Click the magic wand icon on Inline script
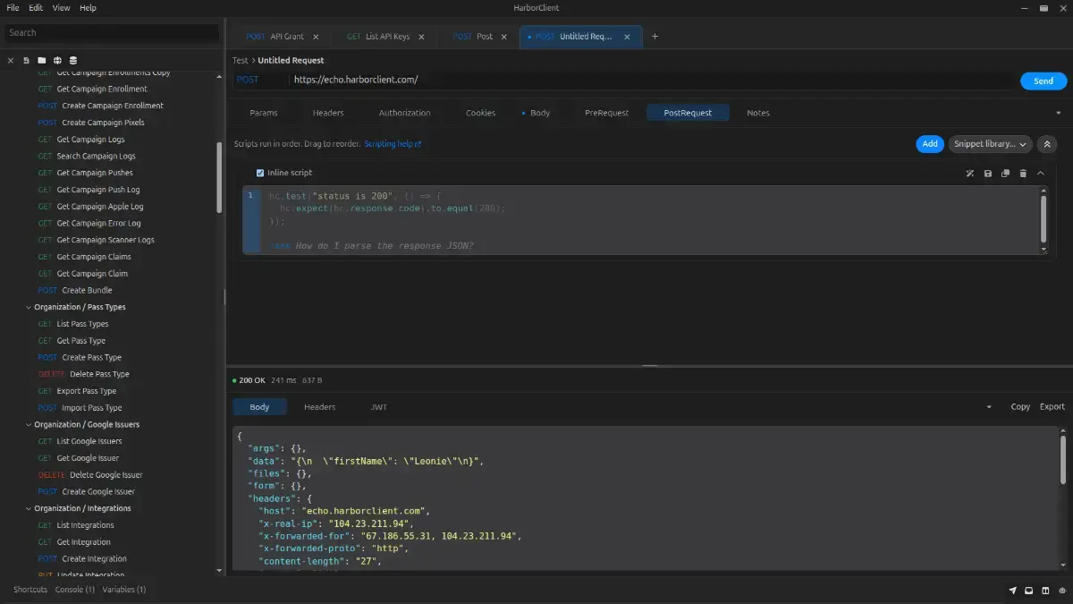 click(970, 173)
